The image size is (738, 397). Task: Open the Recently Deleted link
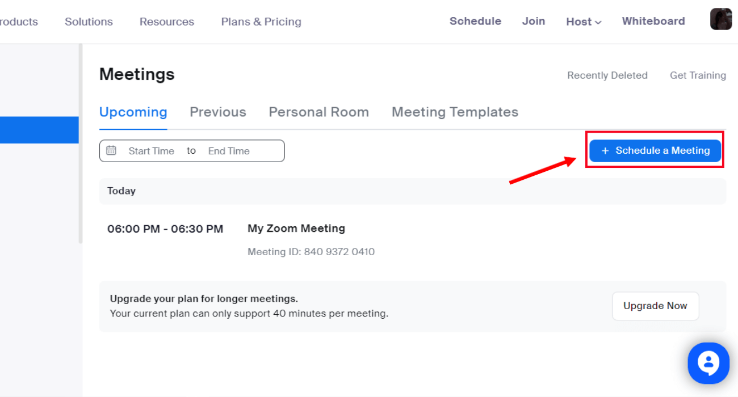[x=607, y=75]
